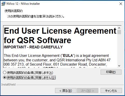The width and height of the screenshot is (125, 96).
Task: Click the bold 'EULA' word in the license
Action: [x=68, y=56]
